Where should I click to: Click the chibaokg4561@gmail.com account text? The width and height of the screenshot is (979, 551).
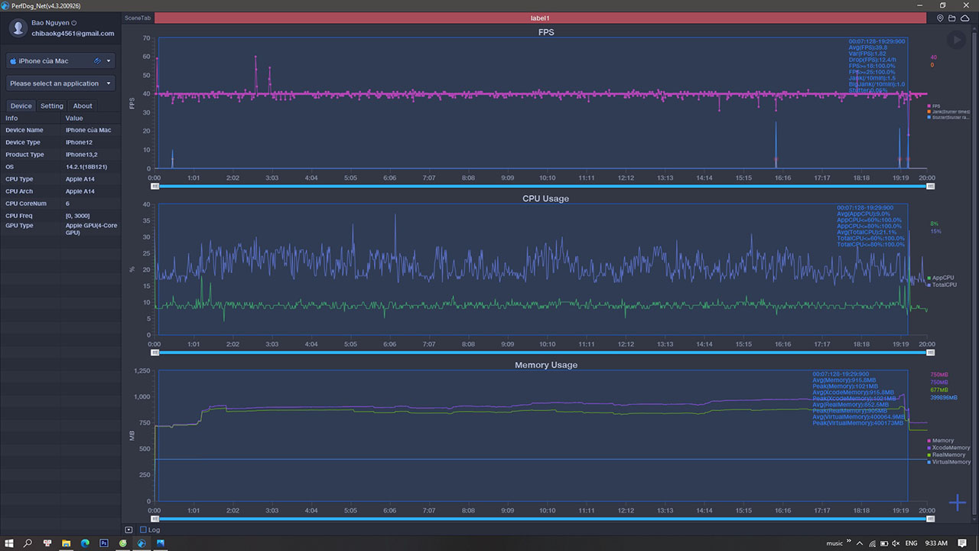tap(73, 34)
